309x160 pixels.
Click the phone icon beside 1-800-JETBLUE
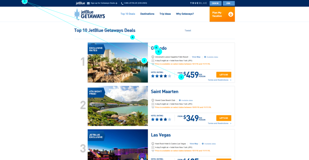[x=122, y=3]
